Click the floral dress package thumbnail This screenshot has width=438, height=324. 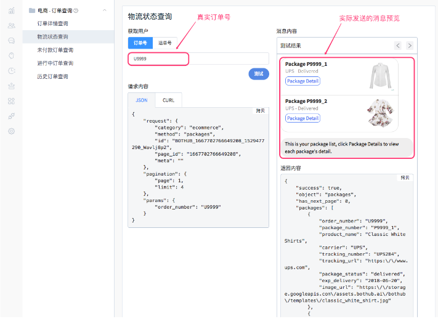(381, 111)
